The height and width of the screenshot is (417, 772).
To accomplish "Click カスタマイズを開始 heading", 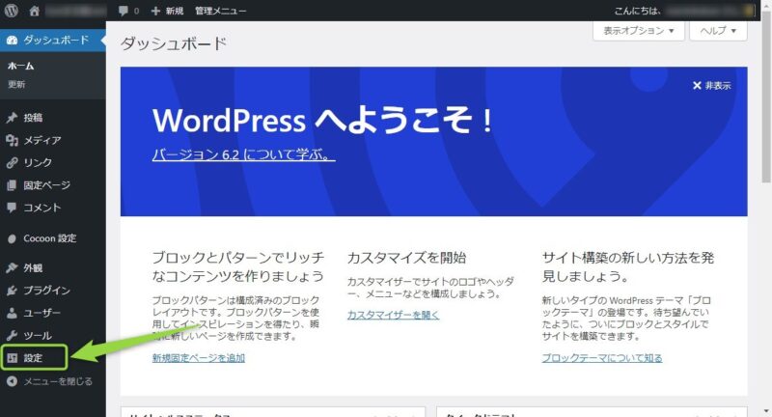I will pos(406,258).
